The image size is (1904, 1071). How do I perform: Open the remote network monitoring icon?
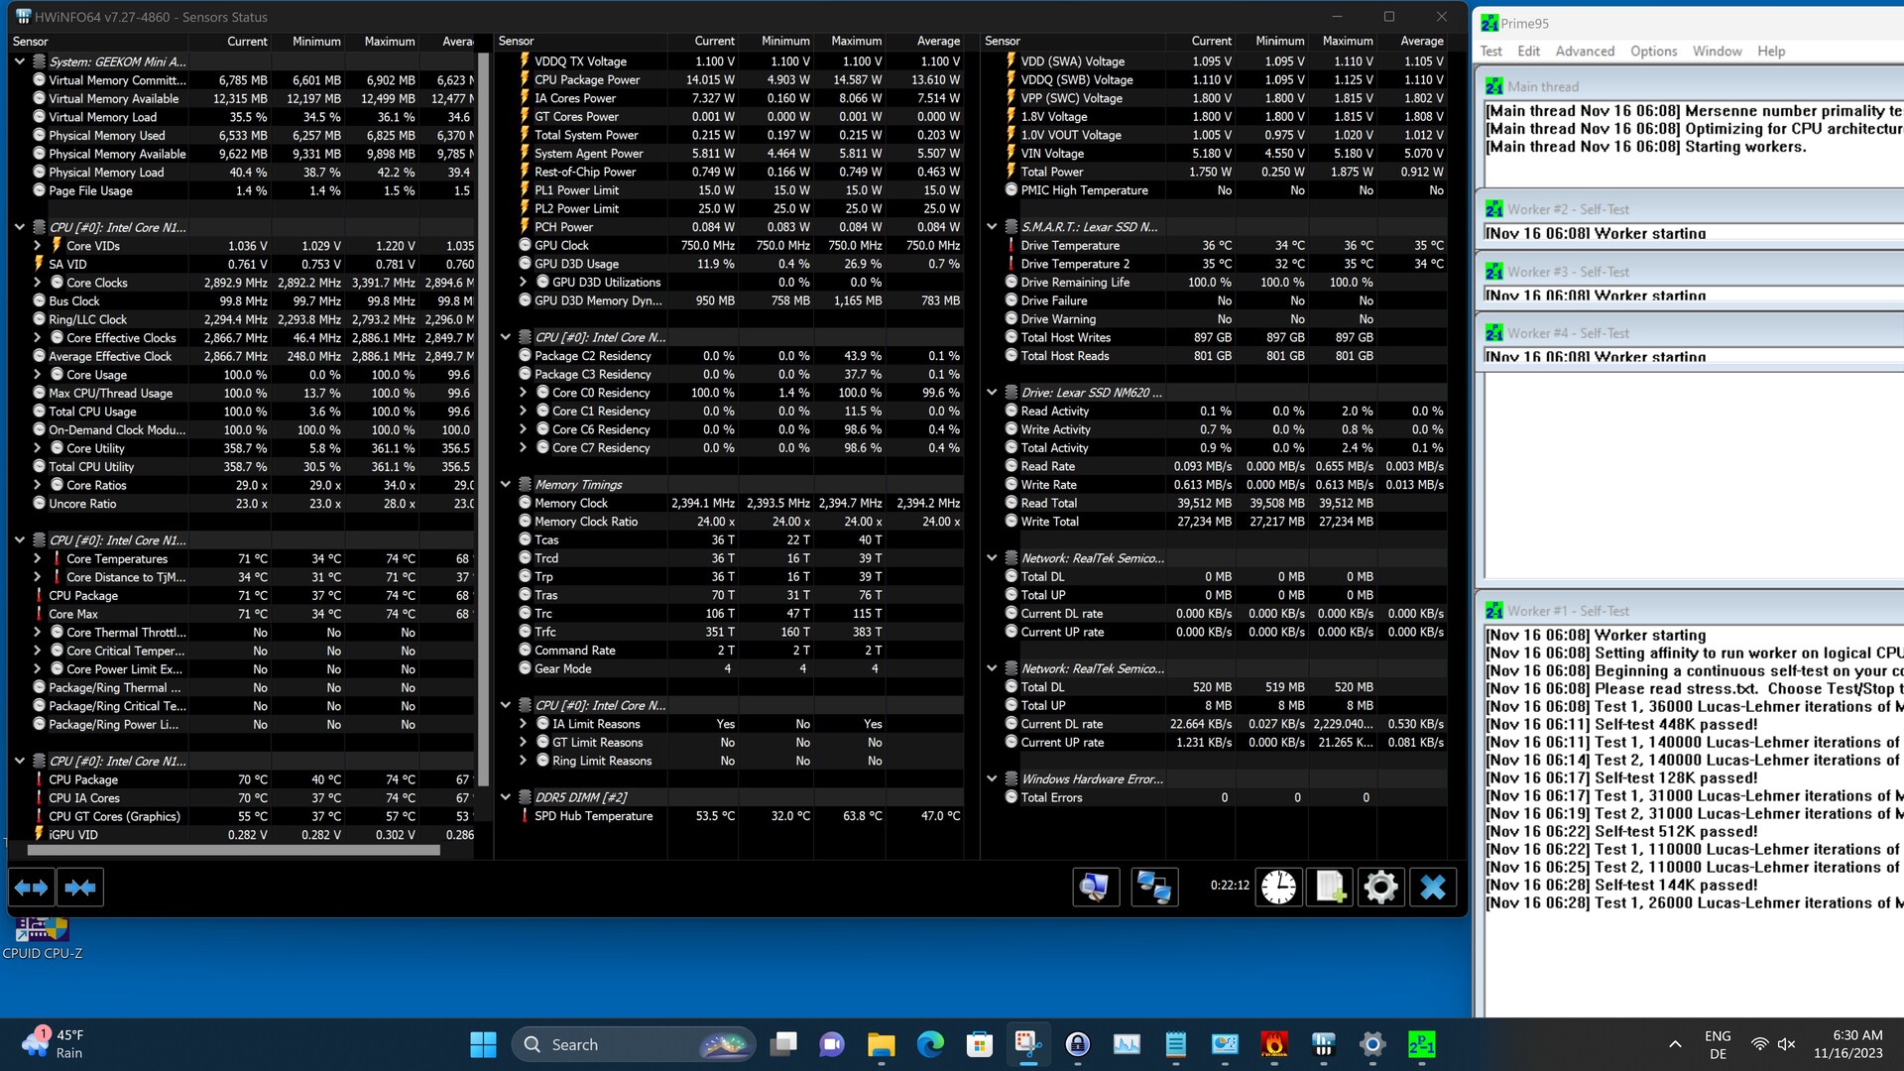pyautogui.click(x=1153, y=887)
